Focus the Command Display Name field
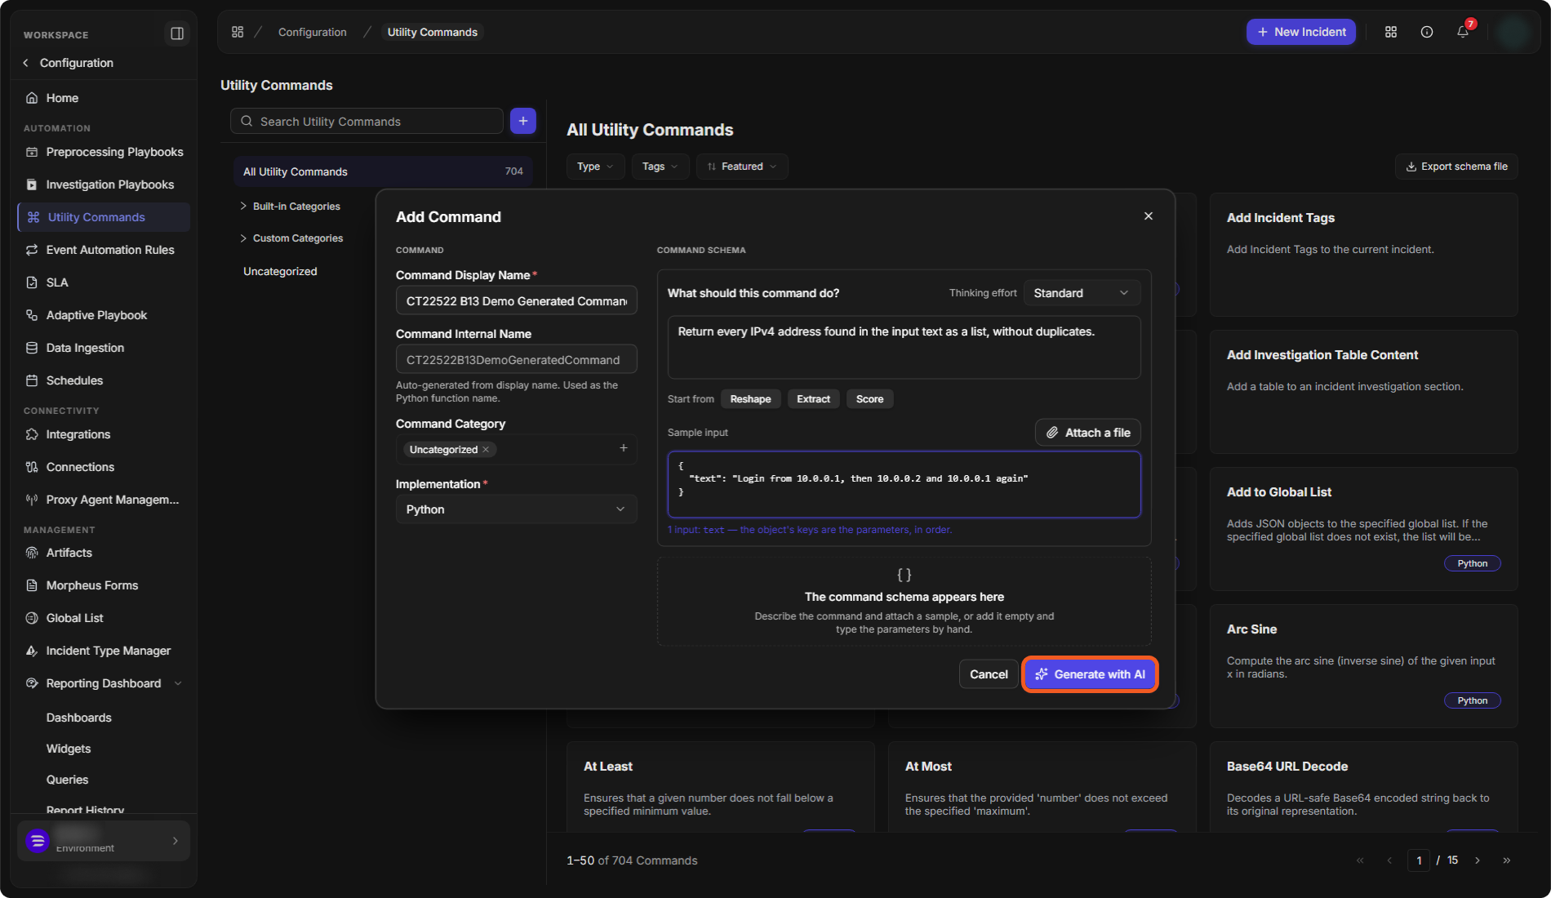 tap(516, 301)
